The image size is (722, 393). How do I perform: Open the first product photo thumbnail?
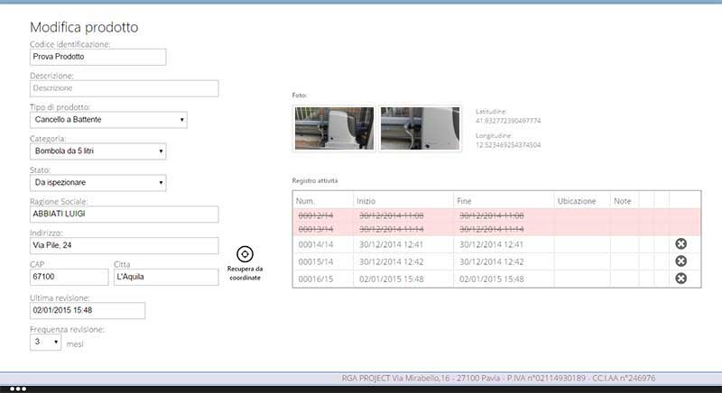click(x=334, y=128)
